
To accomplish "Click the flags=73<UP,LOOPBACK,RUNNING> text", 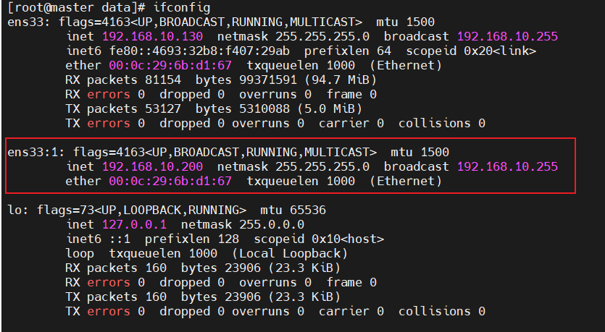I will tap(141, 210).
